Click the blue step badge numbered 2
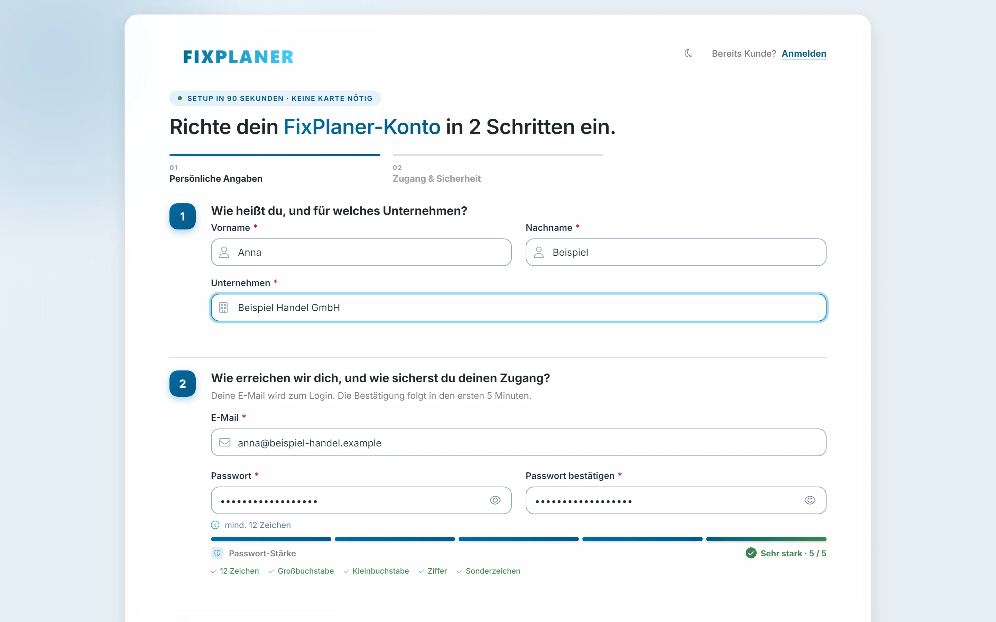 pyautogui.click(x=182, y=384)
